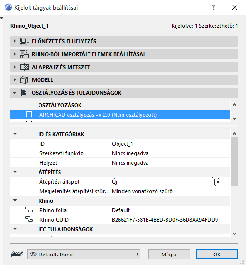Select ARCHICAD osztályozás - v 2.0 row
Screen dimensions: 246x265
tap(120, 115)
